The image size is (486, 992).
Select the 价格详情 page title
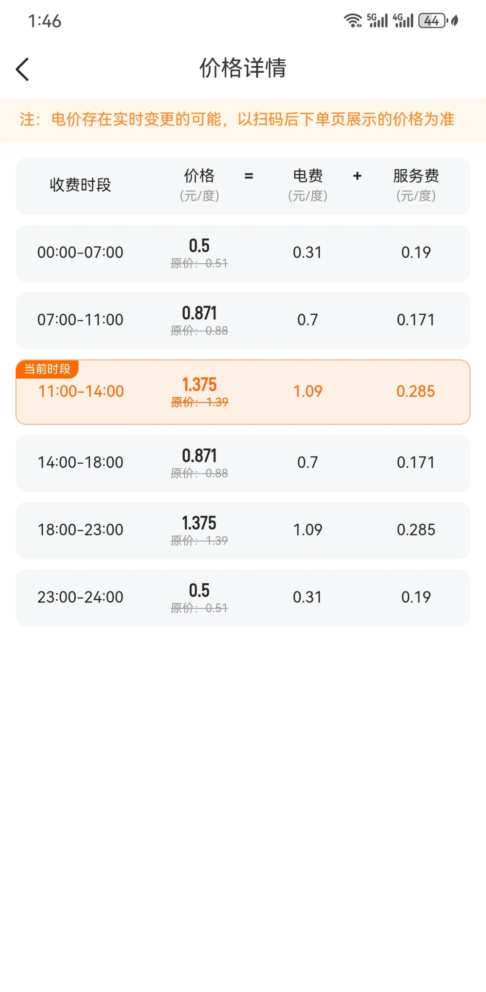[x=243, y=68]
